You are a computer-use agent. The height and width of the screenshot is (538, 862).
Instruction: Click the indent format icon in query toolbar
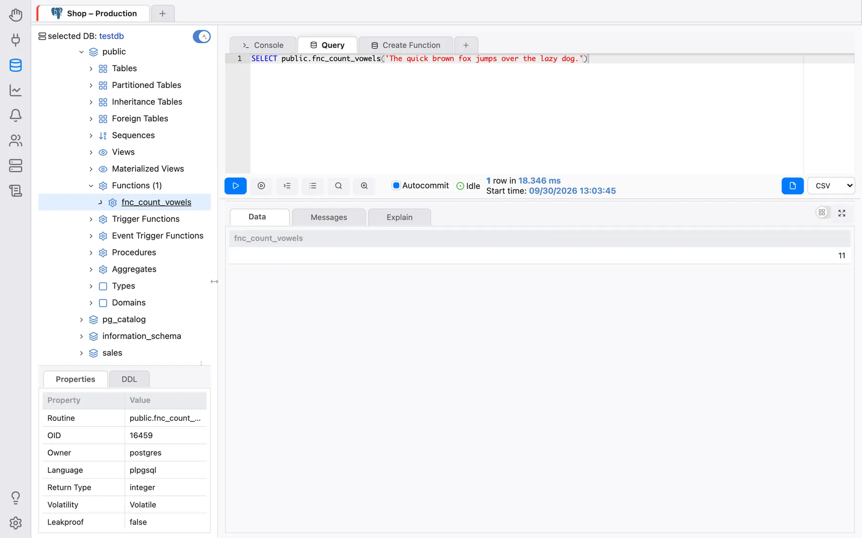pos(287,186)
